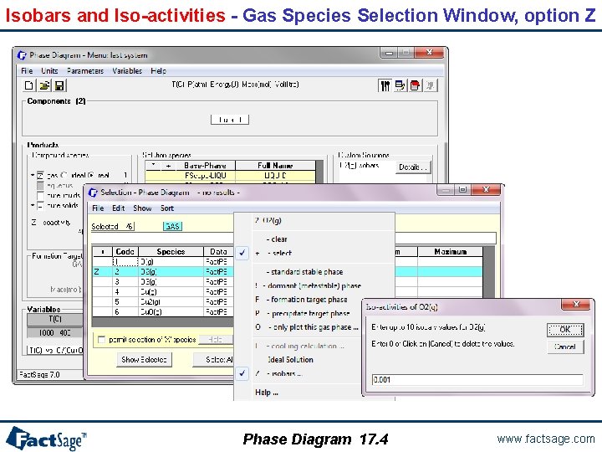Click the red database toolbar icon

point(415,85)
